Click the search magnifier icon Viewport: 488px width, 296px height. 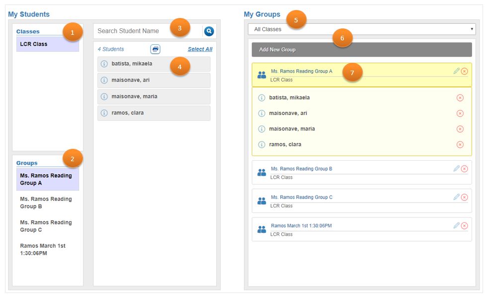[x=208, y=30]
